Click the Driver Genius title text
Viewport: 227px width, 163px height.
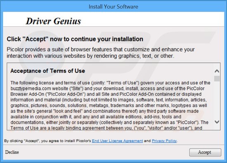click(x=53, y=21)
